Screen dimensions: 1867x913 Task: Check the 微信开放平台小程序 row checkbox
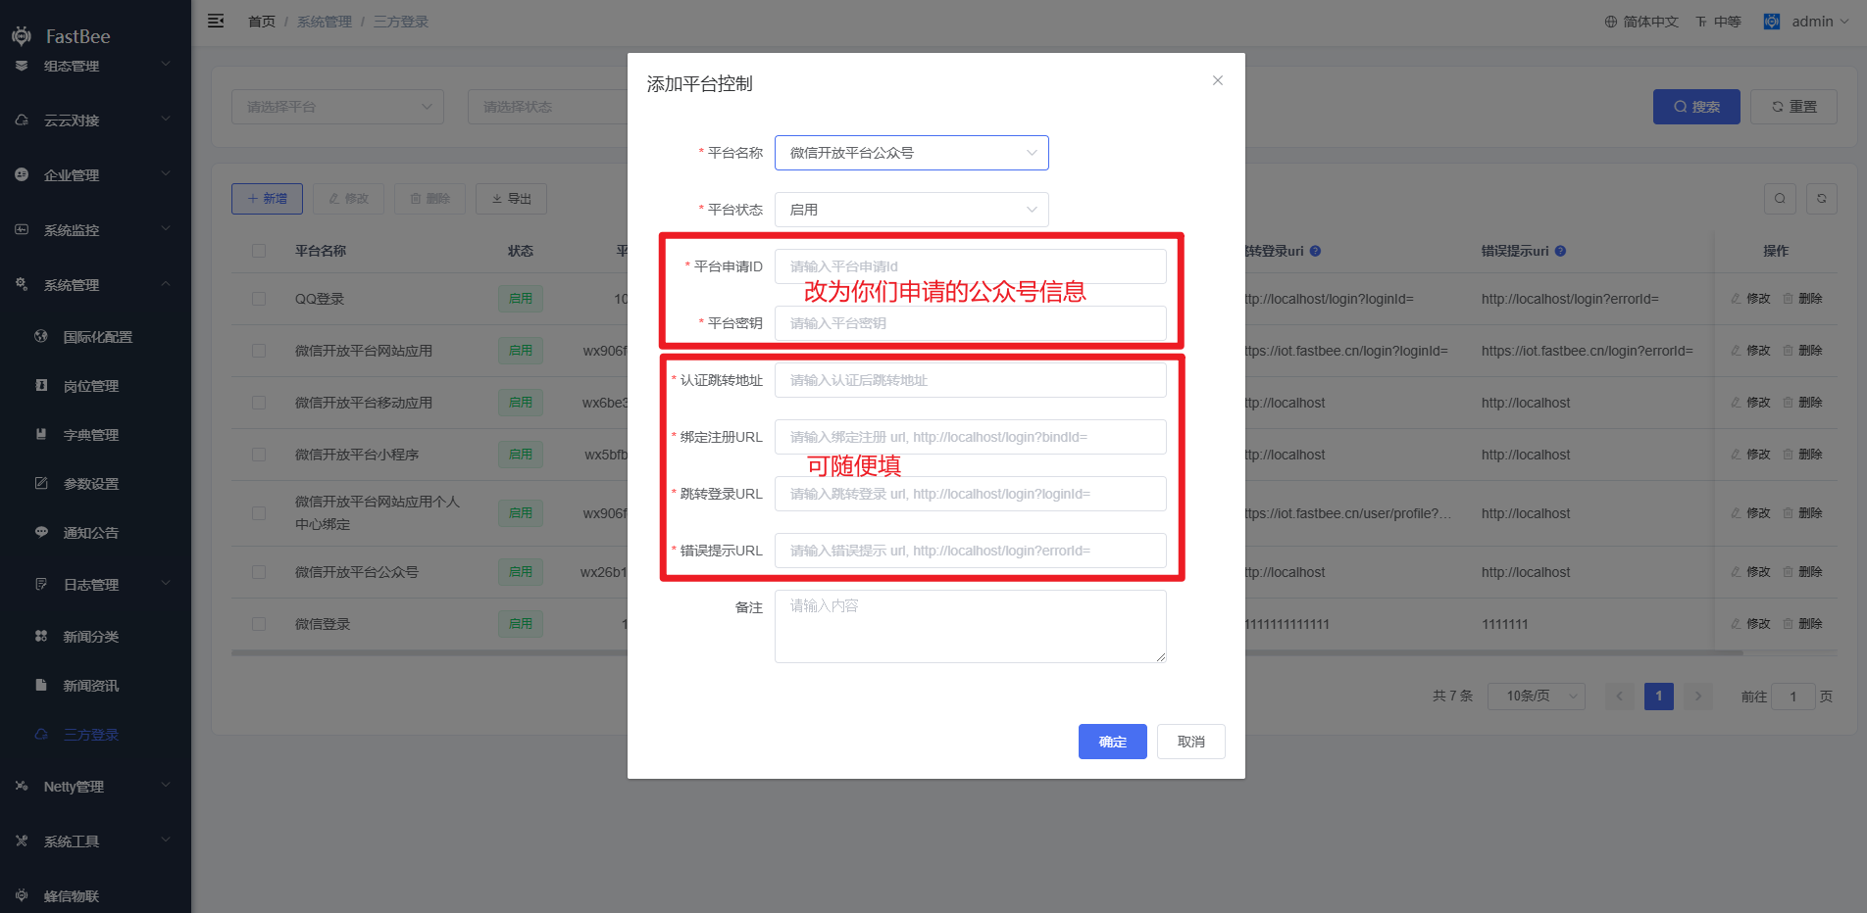pos(259,455)
